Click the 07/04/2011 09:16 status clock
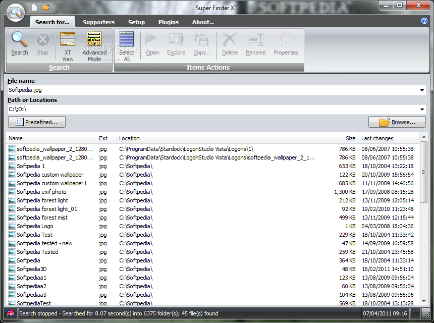Image resolution: width=434 pixels, height=323 pixels. pos(385,313)
